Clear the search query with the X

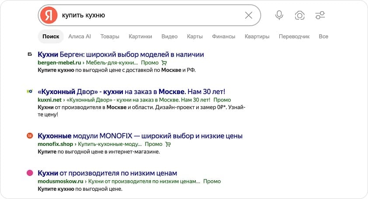click(x=249, y=15)
